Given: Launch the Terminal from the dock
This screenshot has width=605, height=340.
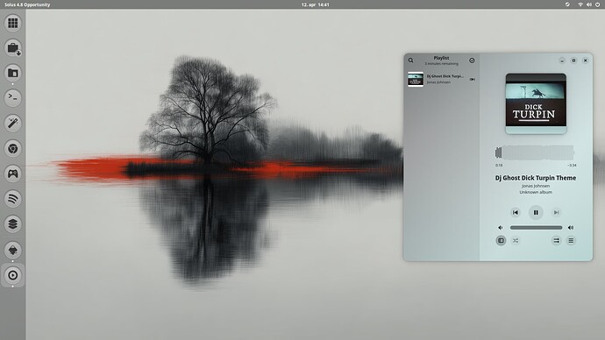Looking at the screenshot, I should pyautogui.click(x=13, y=98).
